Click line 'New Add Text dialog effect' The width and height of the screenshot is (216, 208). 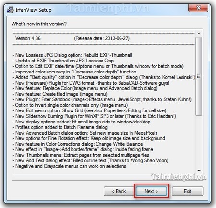[91, 160]
